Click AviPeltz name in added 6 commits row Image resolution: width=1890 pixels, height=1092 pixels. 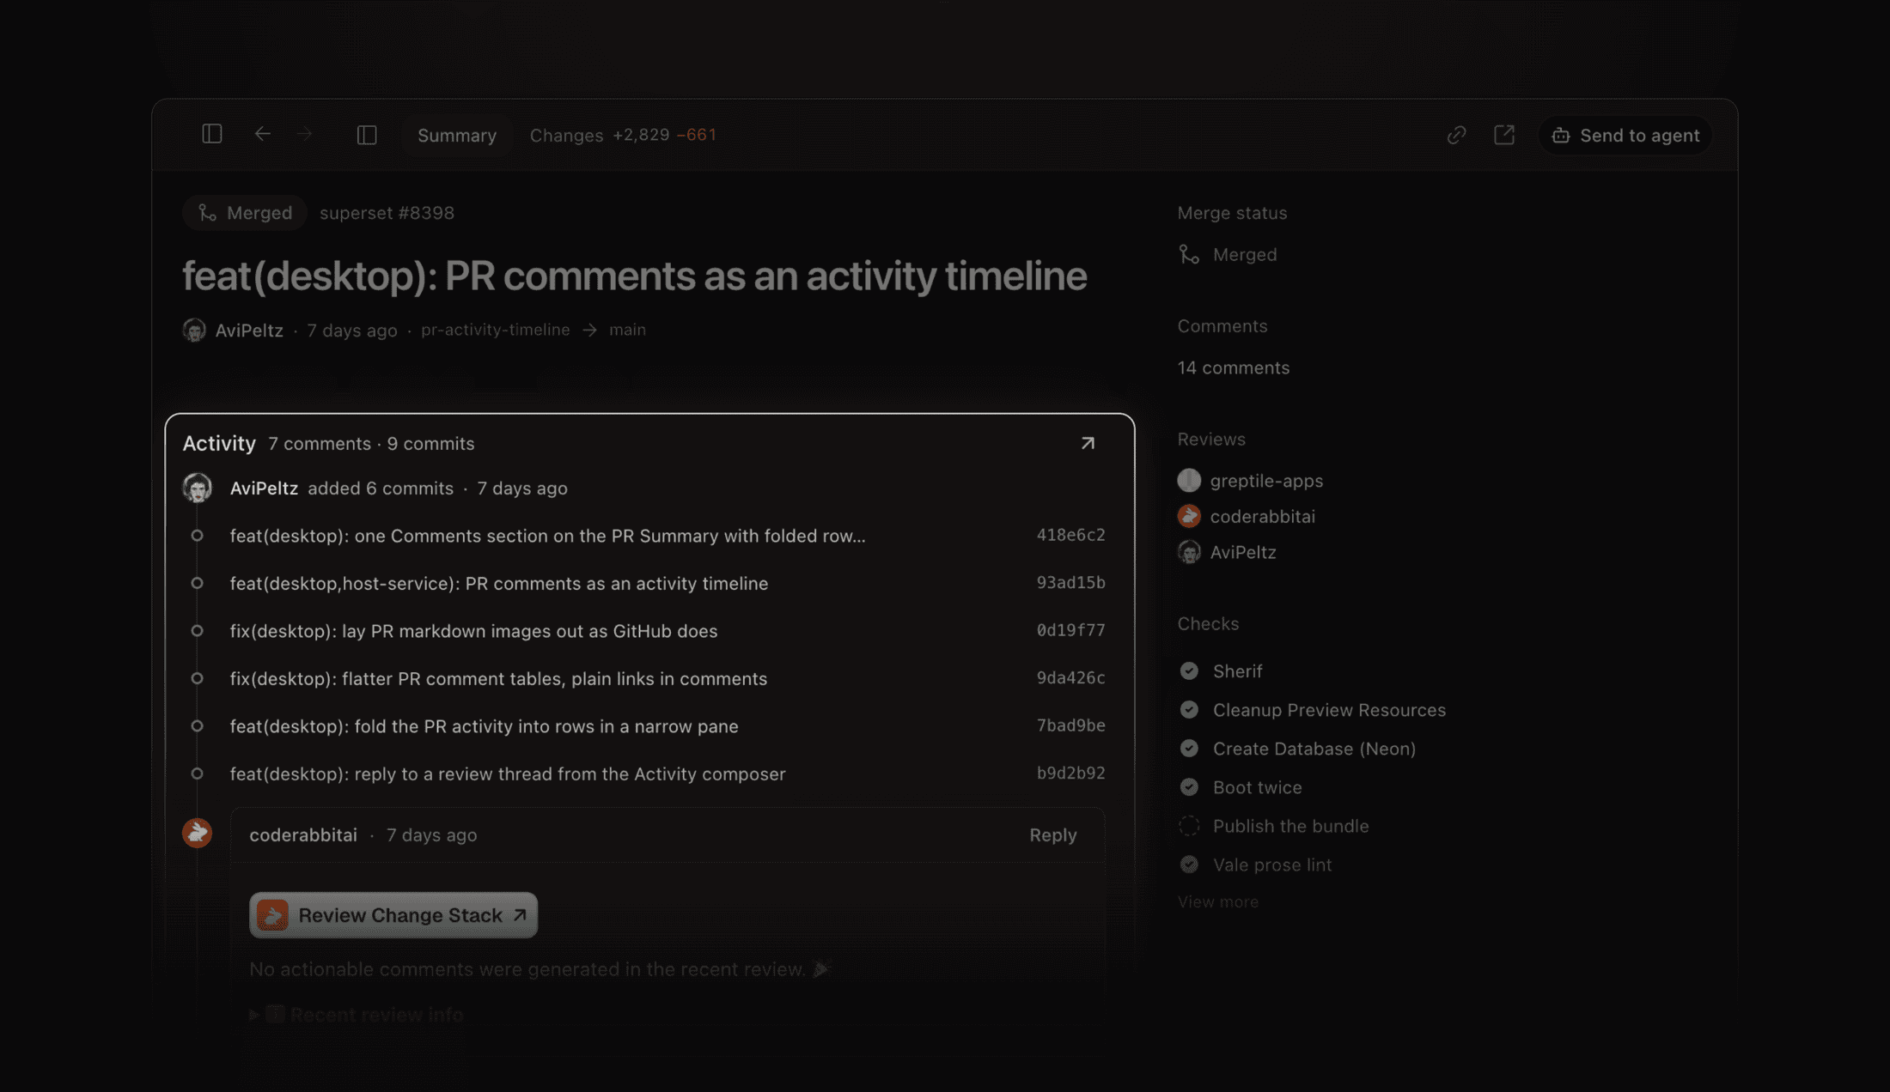coord(264,488)
